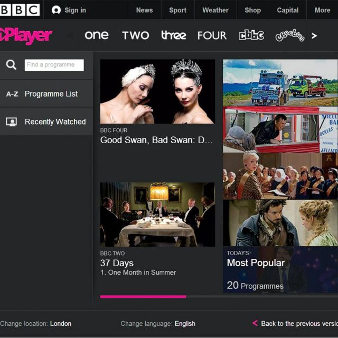
Task: Change location from London
Action: tap(61, 324)
